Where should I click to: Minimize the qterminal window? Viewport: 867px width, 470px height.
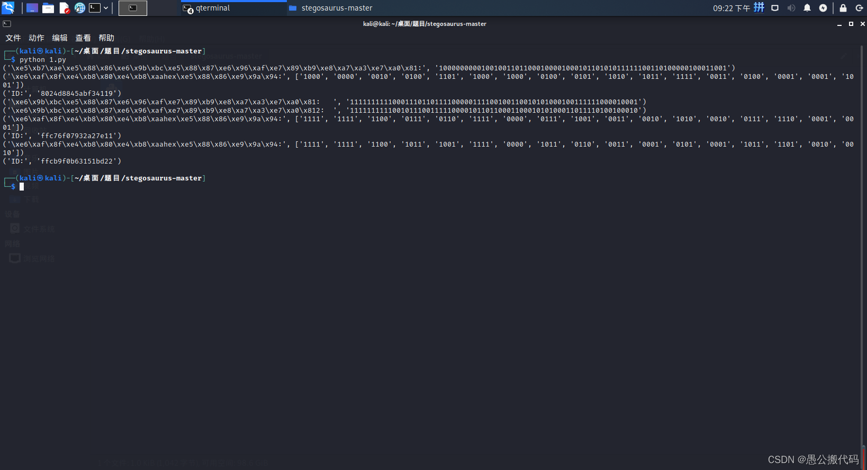[839, 24]
